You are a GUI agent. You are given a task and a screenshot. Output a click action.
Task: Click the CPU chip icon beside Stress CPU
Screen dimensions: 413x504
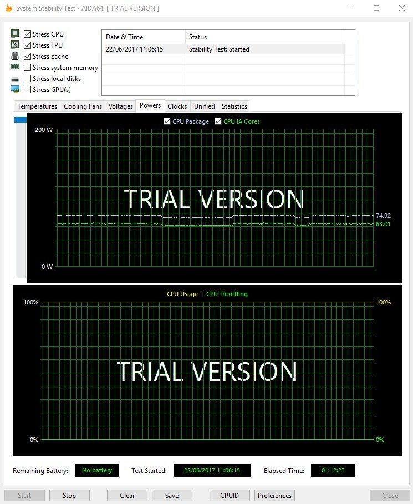(15, 33)
